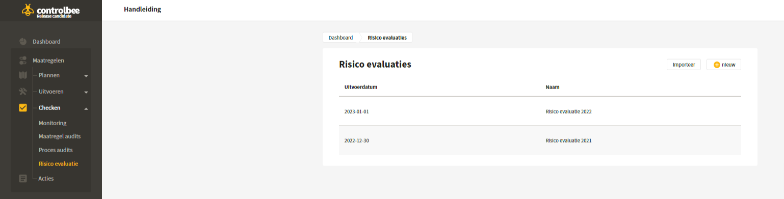Click the Acties list icon

23,179
